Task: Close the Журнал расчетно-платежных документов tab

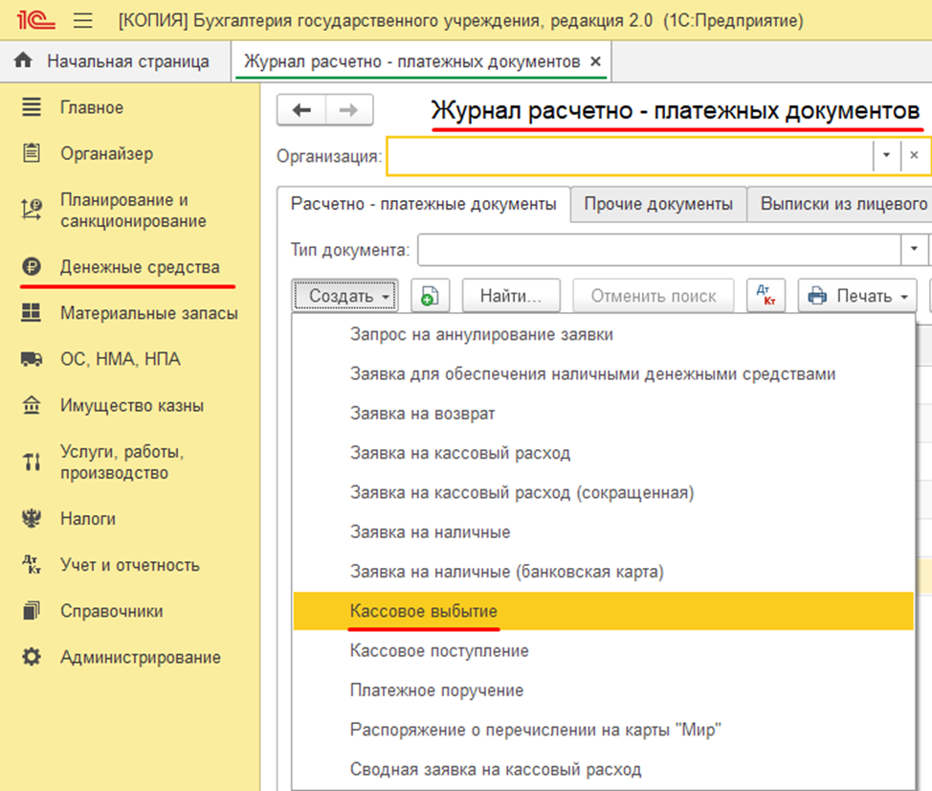Action: tap(595, 61)
